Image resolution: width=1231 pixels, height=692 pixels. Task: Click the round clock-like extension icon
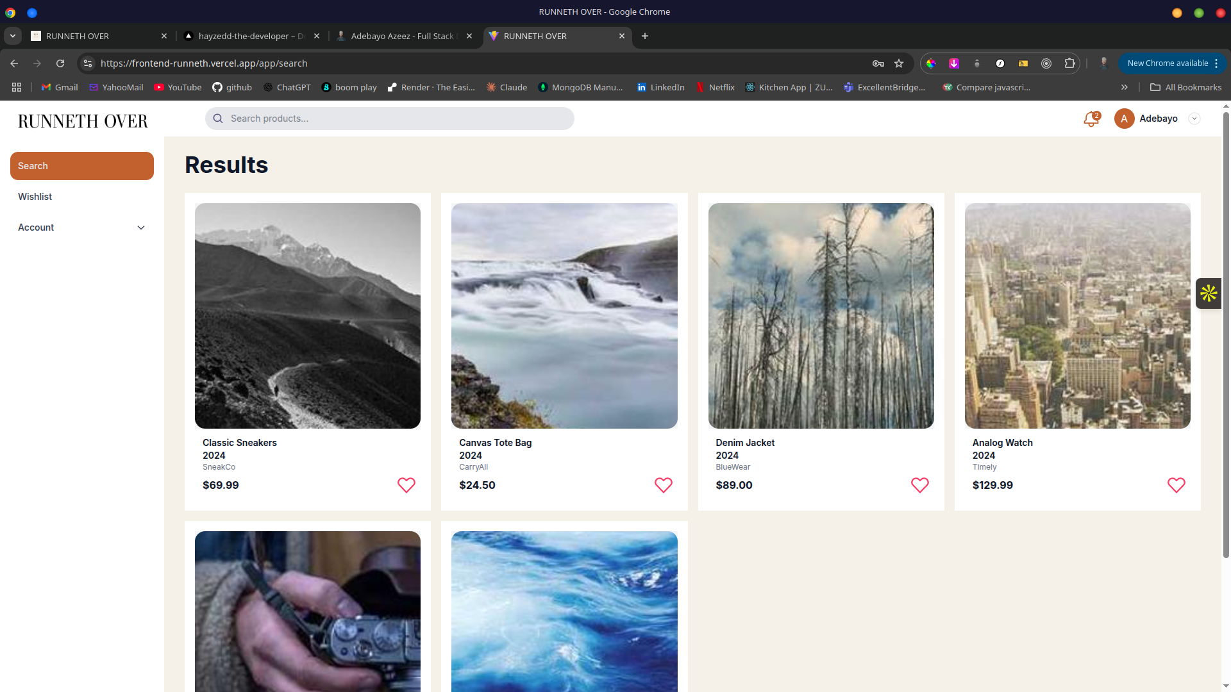coord(1000,63)
